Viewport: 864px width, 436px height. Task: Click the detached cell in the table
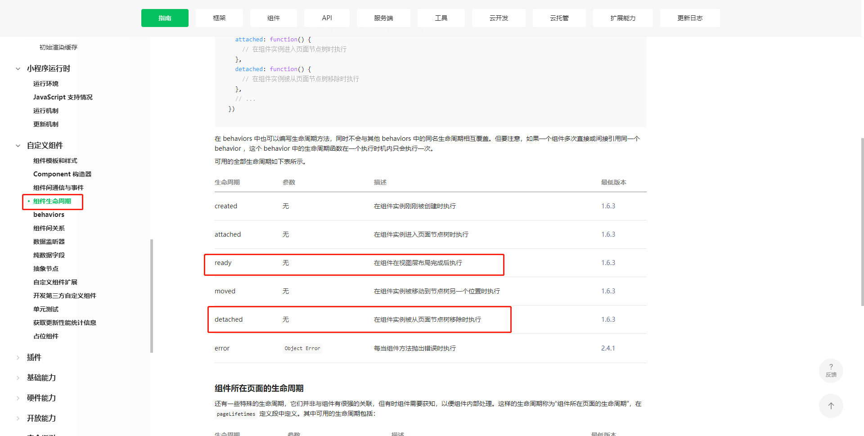[228, 319]
